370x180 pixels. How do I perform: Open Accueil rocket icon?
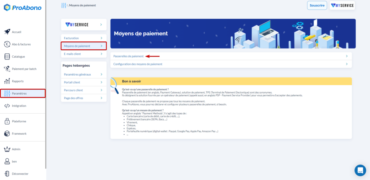tap(7, 32)
